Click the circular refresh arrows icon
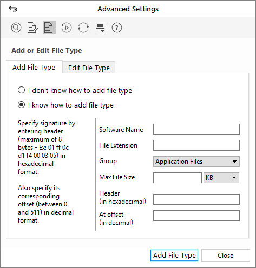 click(83, 28)
